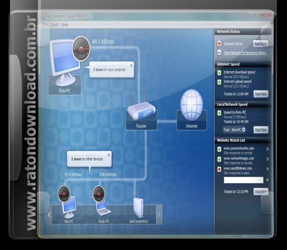The image size is (287, 250).
Task: Click the '2 issues found' text
Action: point(233,43)
